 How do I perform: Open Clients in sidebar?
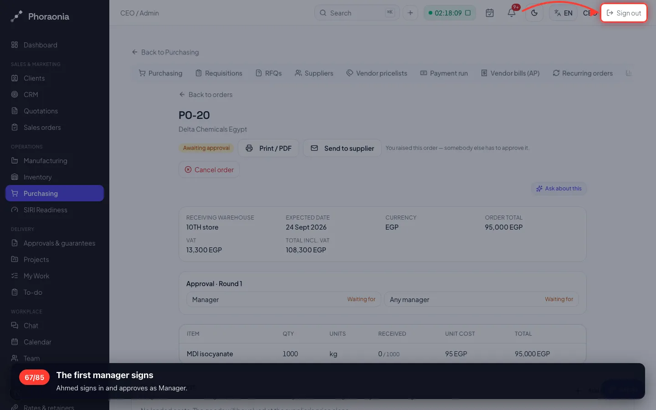pos(55,78)
